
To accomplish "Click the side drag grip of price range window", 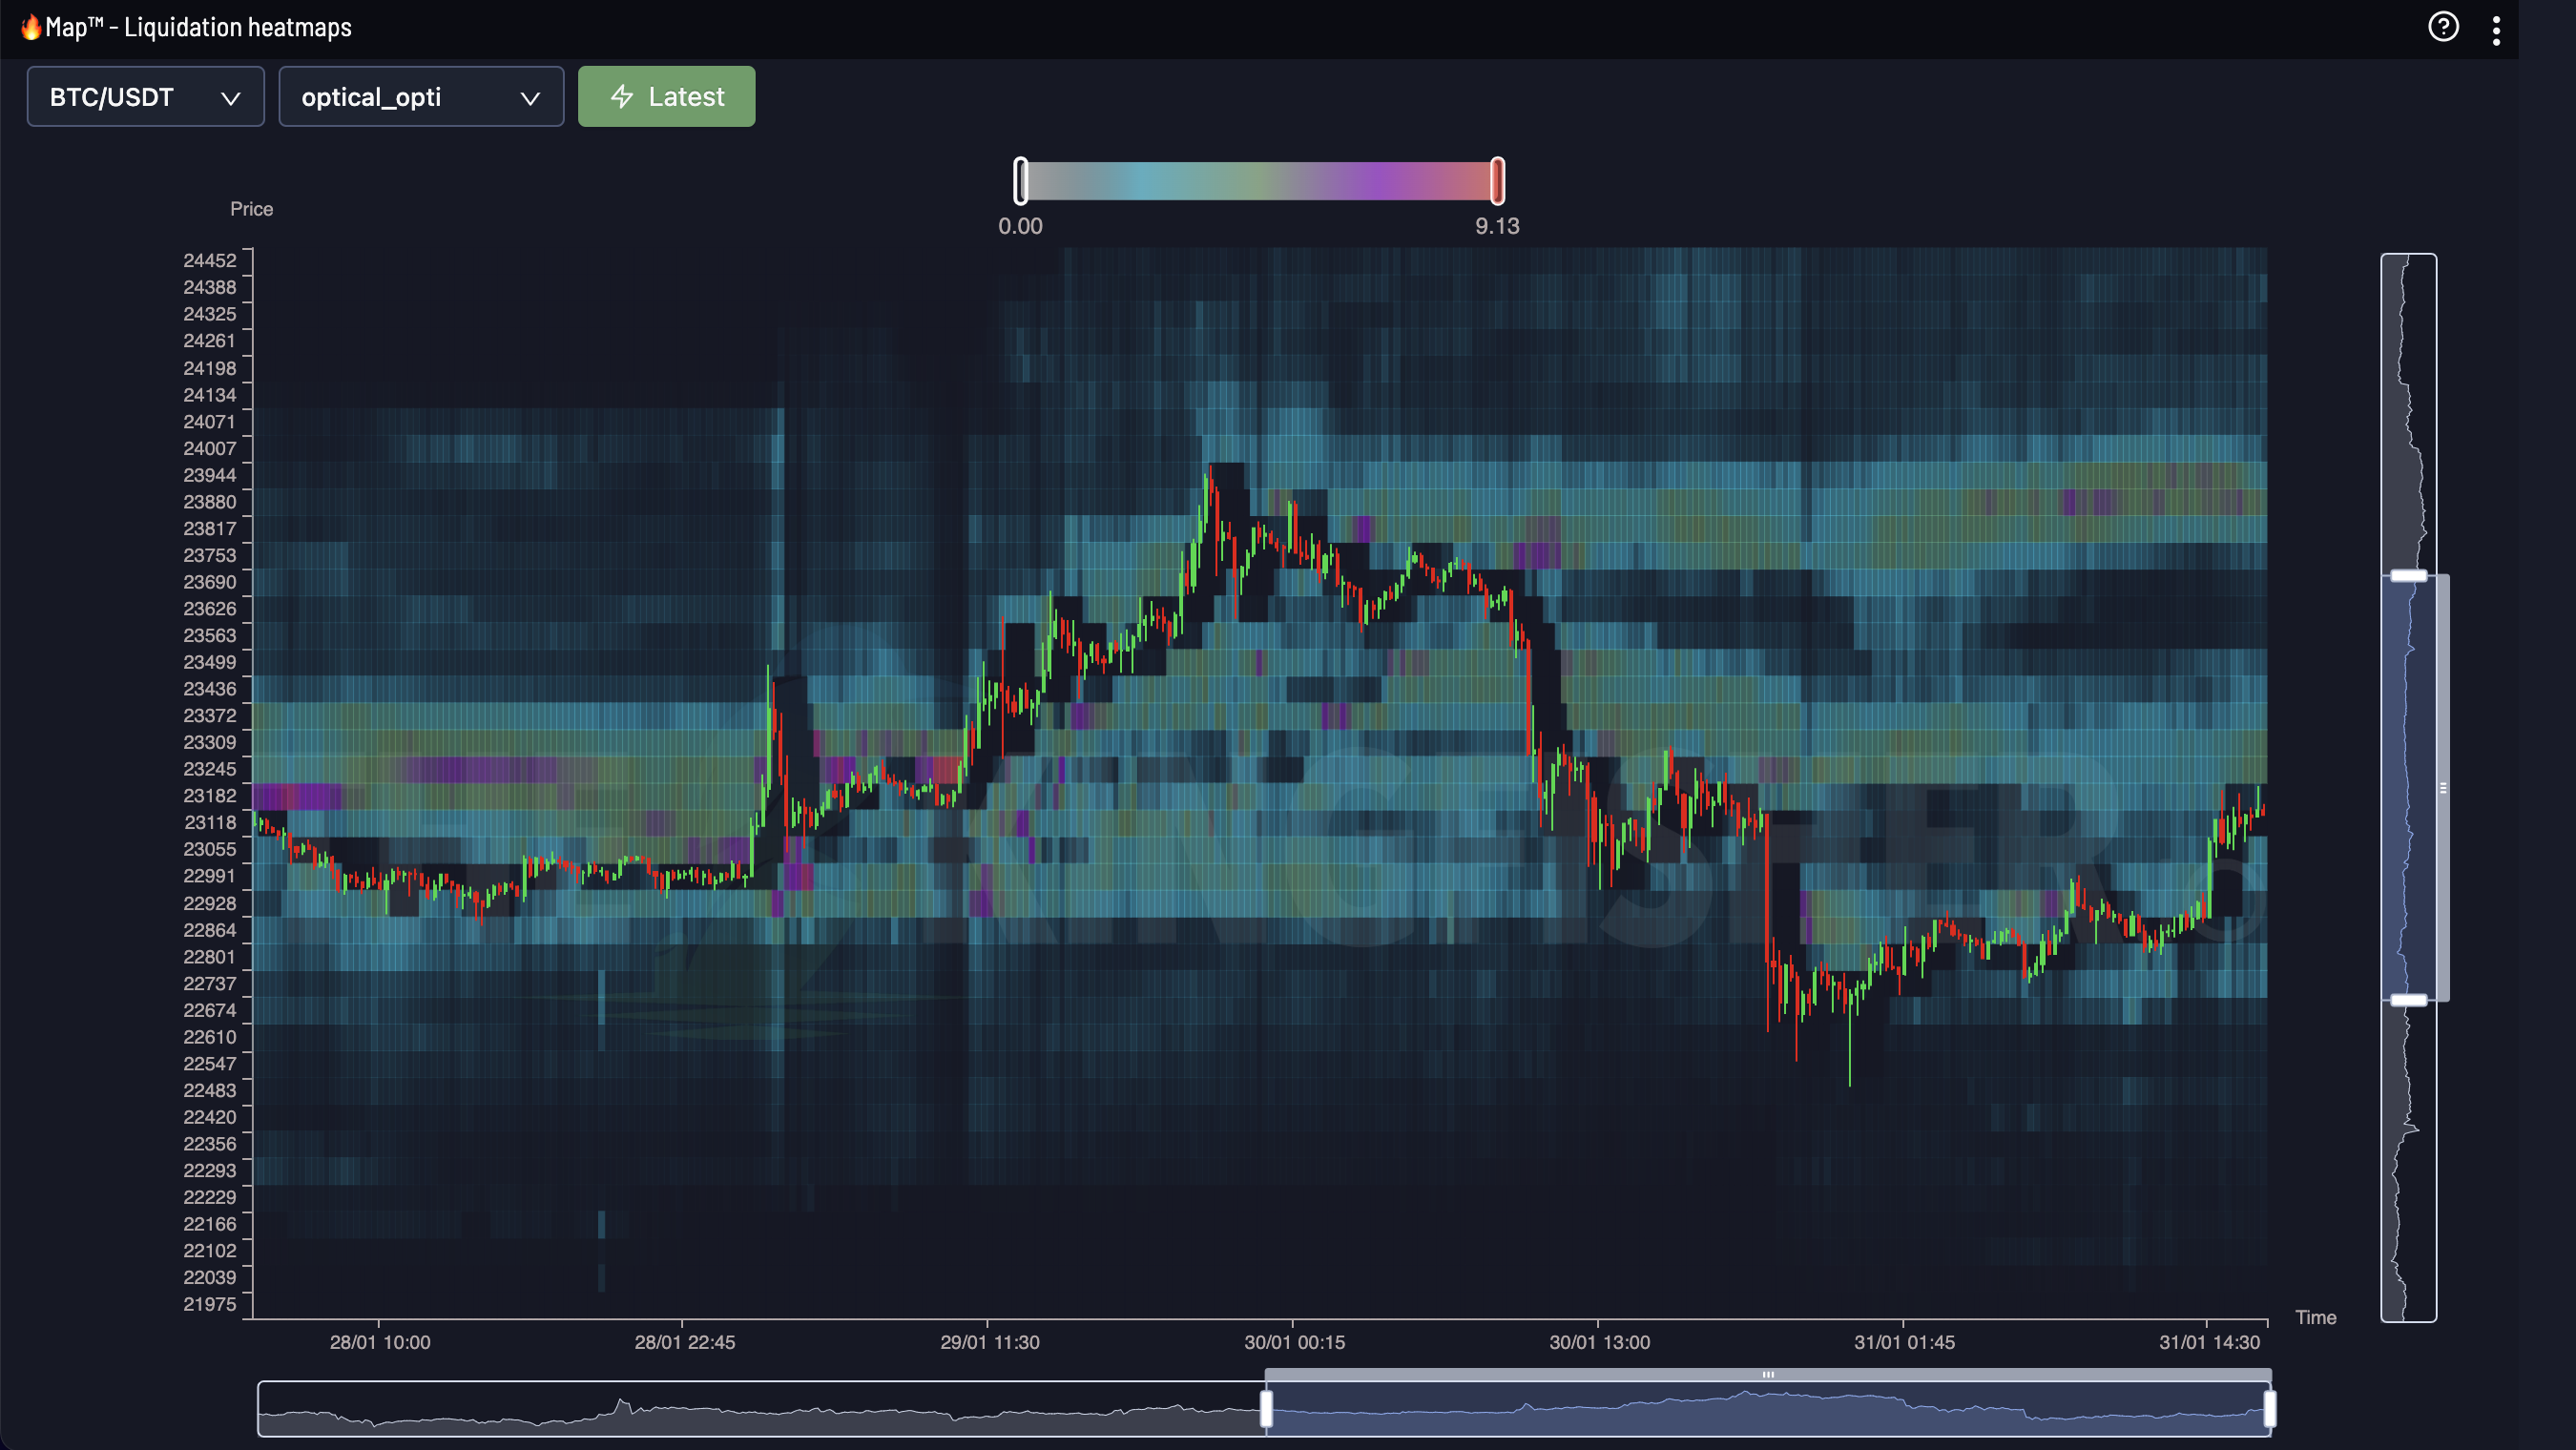I will pos(2443,788).
